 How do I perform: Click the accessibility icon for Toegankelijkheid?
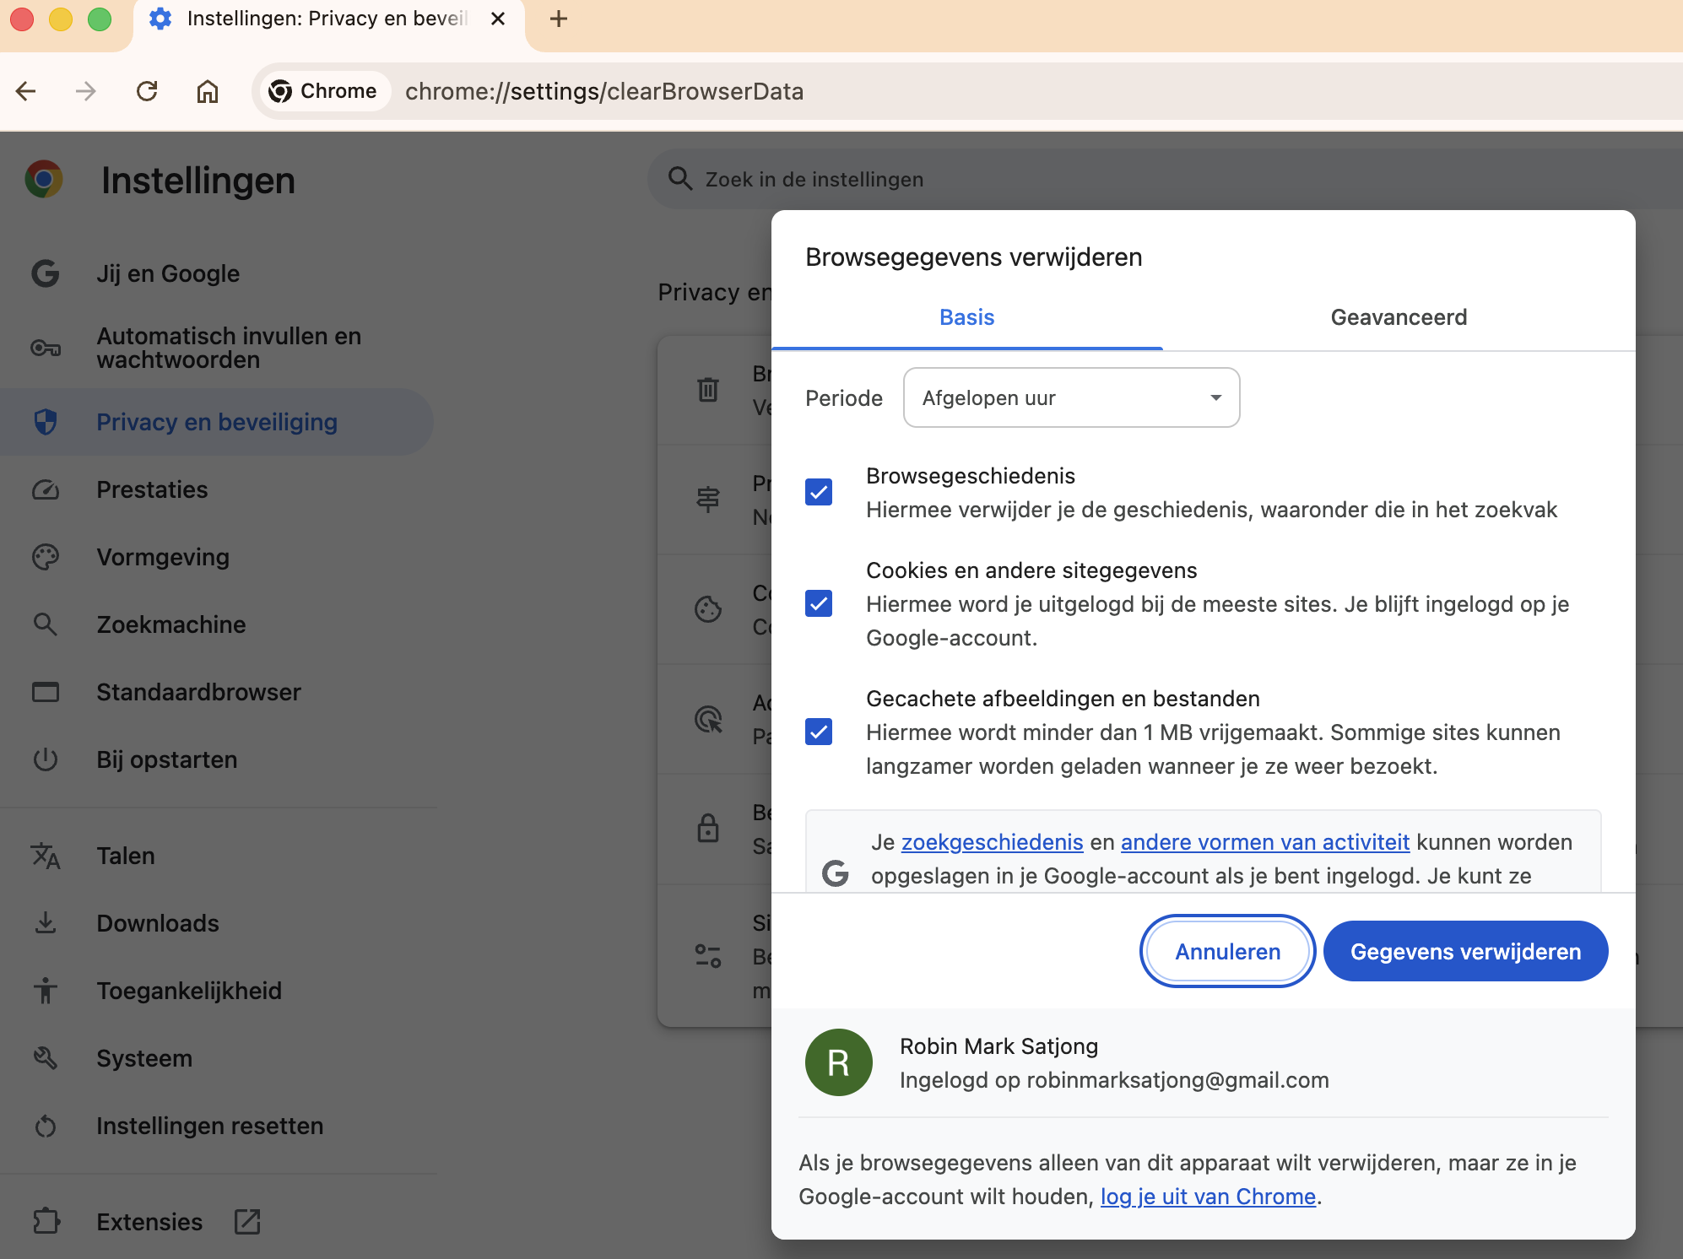point(46,991)
